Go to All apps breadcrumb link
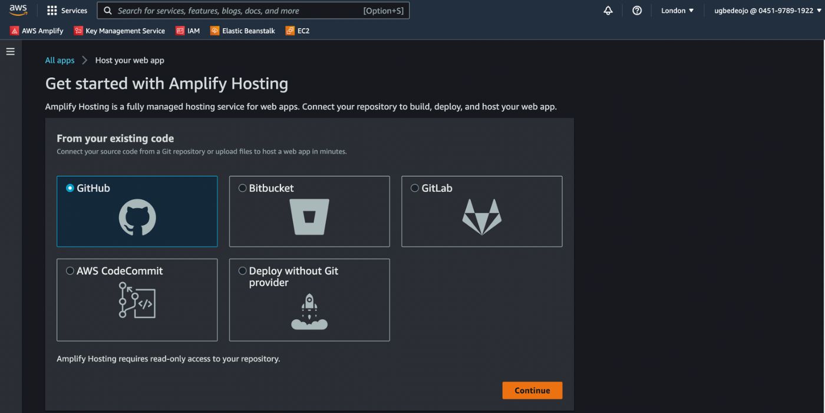 click(x=60, y=60)
